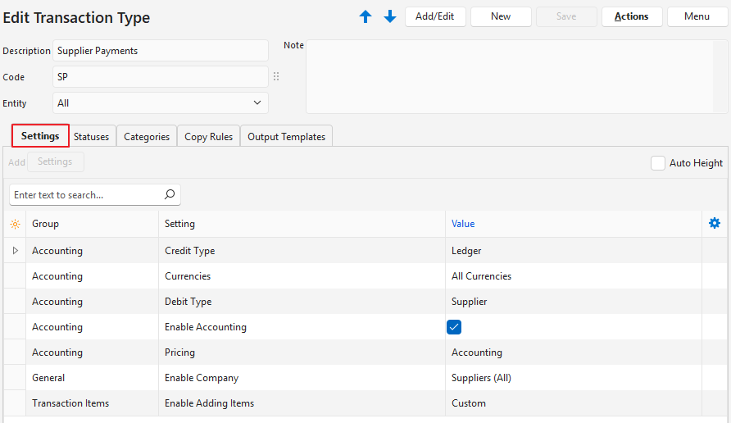Uncheck the Enable Accounting checkbox
The image size is (731, 423).
click(454, 327)
